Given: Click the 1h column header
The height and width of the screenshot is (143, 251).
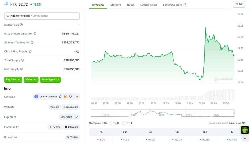Looking at the screenshot, I should point(101,132).
